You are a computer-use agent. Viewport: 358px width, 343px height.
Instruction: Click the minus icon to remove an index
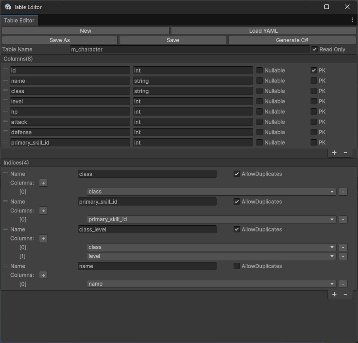(345, 294)
